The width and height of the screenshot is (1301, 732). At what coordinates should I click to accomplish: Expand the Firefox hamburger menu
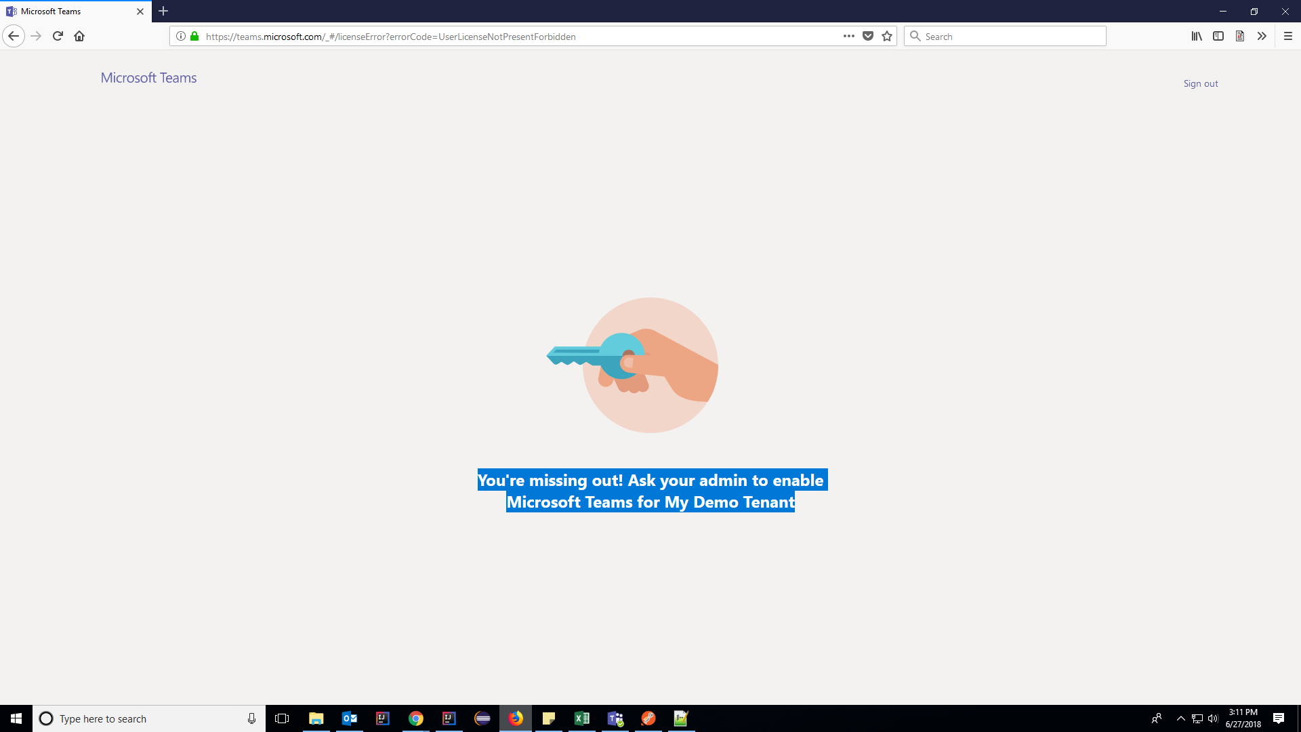1287,36
